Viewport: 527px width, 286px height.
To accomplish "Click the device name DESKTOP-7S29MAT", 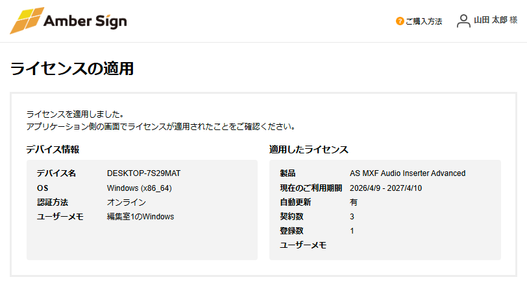I will pos(143,173).
